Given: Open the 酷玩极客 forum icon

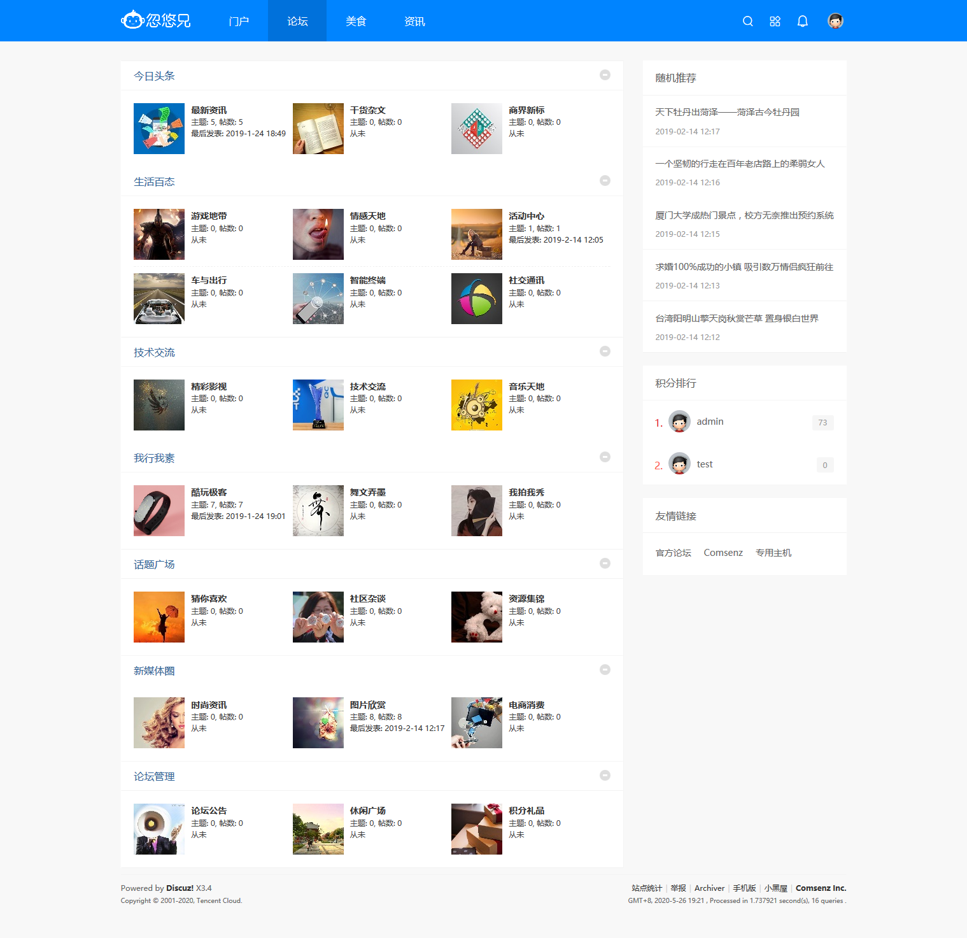Looking at the screenshot, I should [159, 511].
